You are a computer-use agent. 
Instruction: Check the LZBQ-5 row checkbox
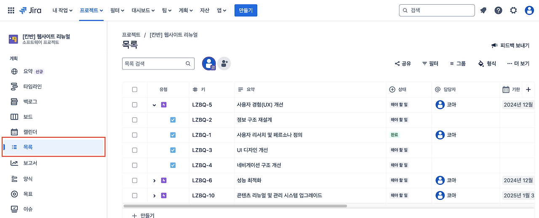135,105
